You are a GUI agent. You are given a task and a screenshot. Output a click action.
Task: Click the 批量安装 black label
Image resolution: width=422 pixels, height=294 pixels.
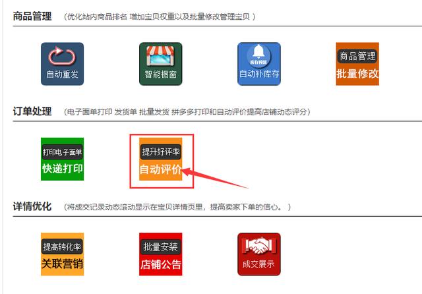pyautogui.click(x=160, y=247)
